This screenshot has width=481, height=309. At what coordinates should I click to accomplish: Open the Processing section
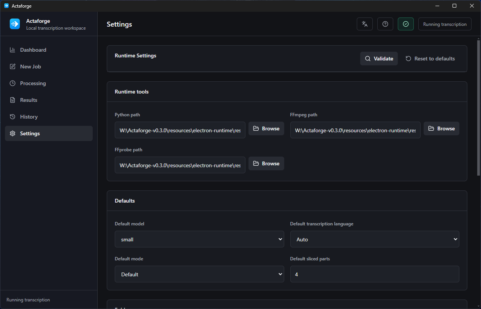49,83
